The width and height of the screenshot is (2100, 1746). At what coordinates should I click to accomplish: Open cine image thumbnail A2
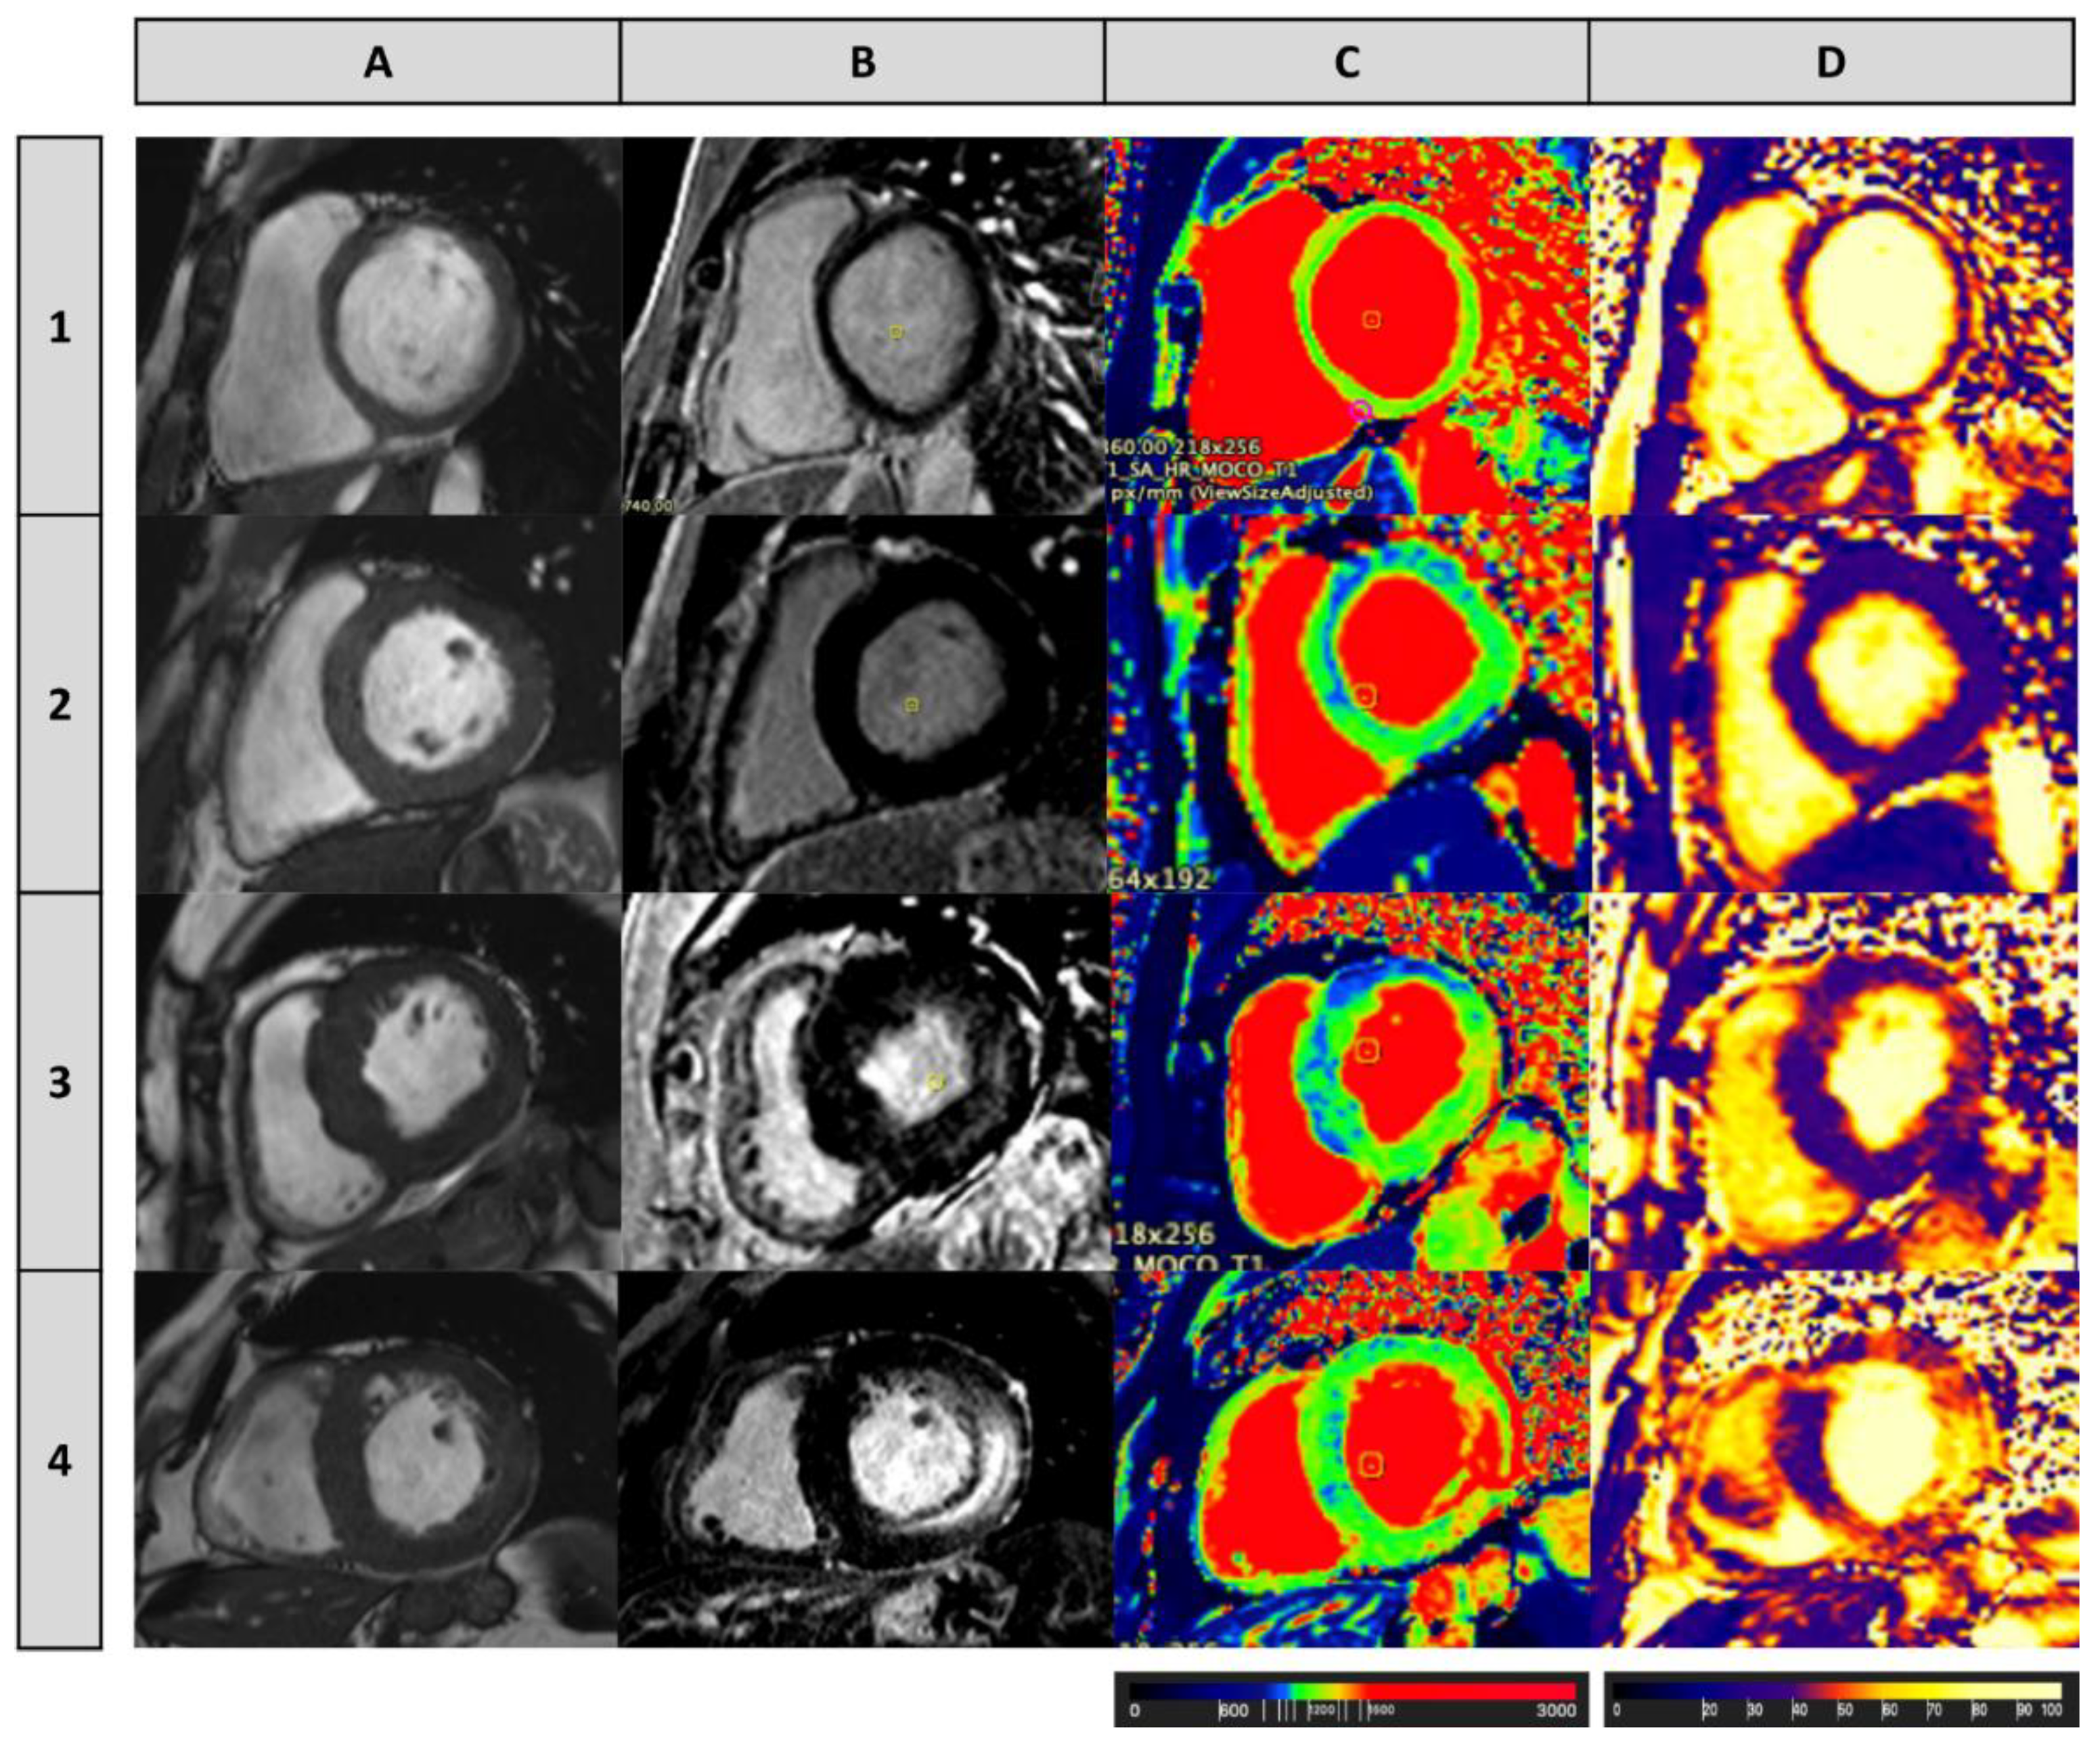coord(378,704)
